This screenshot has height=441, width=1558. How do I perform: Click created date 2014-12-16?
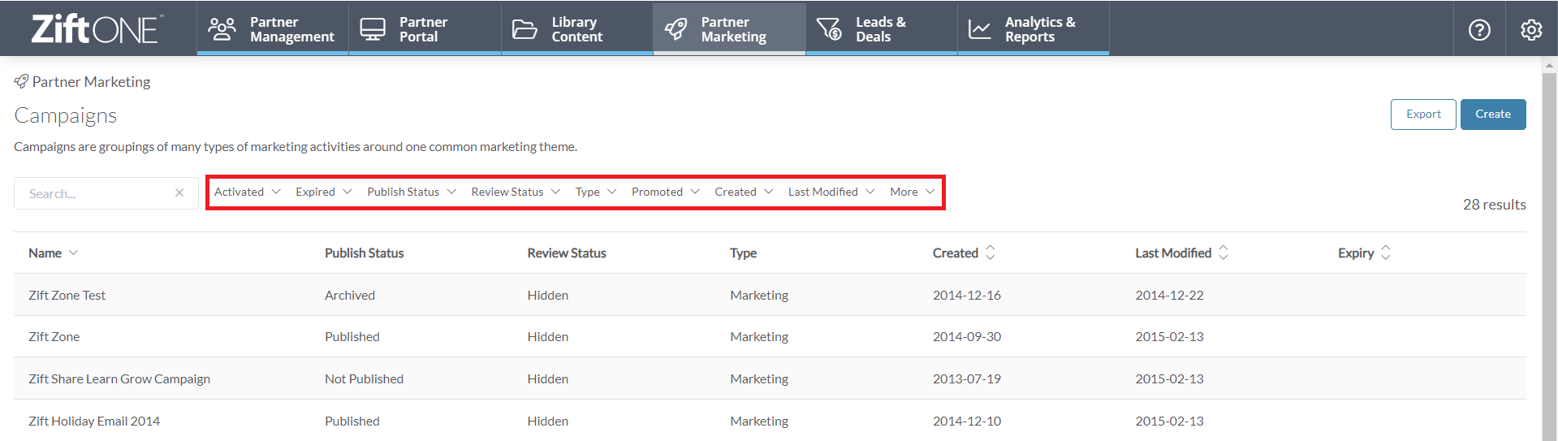tap(966, 295)
